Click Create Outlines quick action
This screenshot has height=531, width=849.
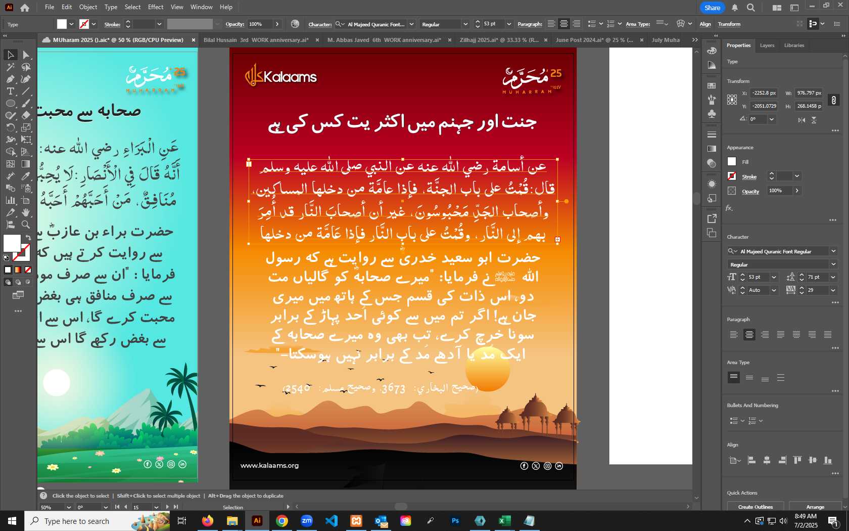755,507
